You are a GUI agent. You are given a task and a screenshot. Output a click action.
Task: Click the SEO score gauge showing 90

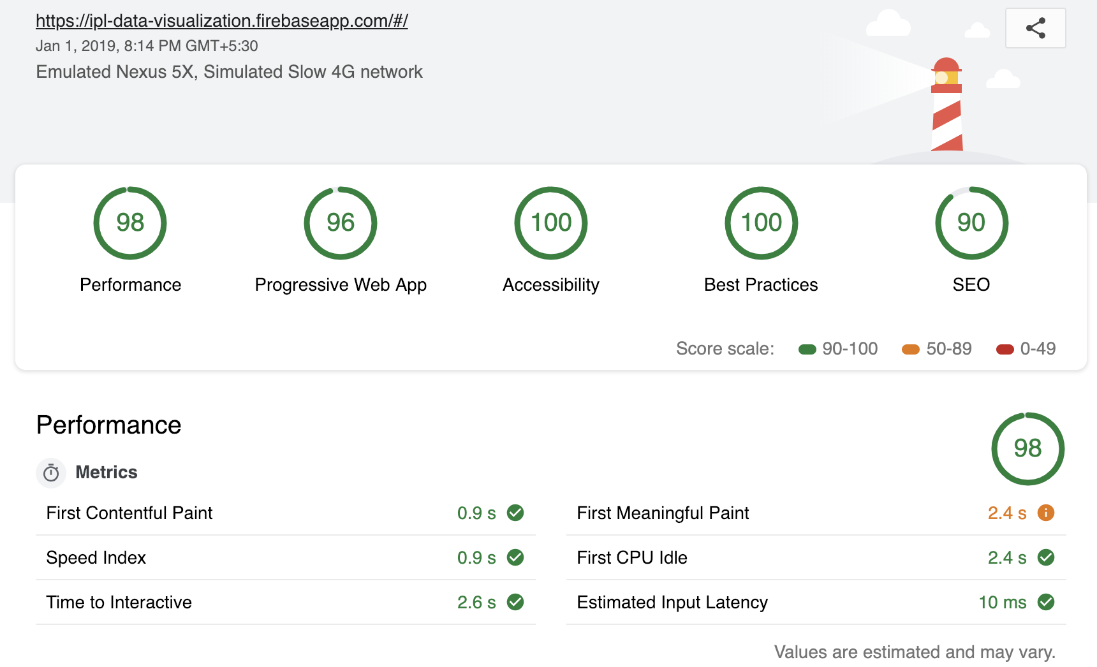coord(971,223)
